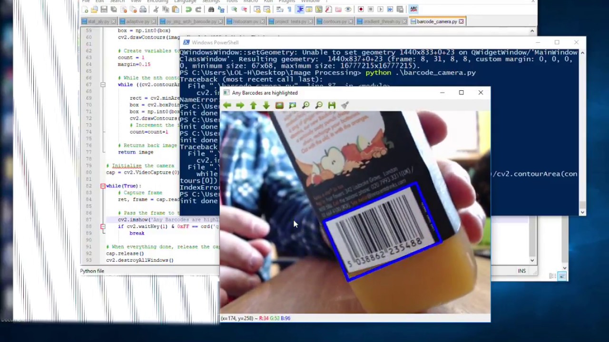Image resolution: width=609 pixels, height=342 pixels.
Task: Switch to py_img_srch_barcode.py tab
Action: click(191, 21)
